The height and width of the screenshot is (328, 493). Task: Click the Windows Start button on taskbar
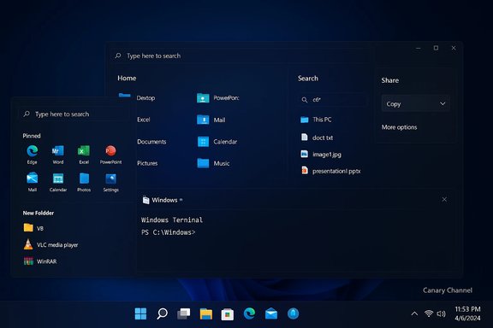click(x=140, y=313)
